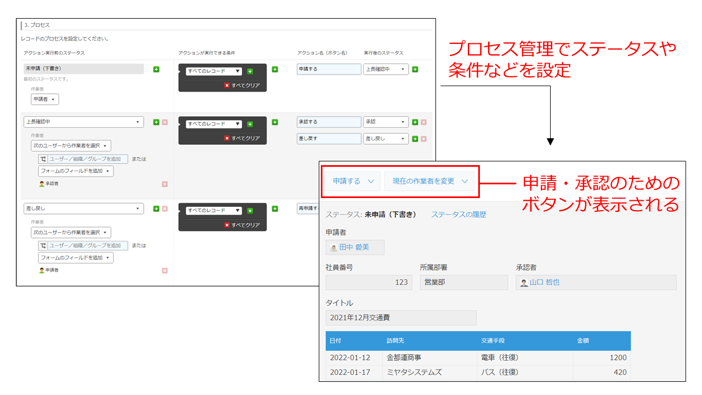
Task: Click green plus beside the first すべてのレコード condition
Action: (x=251, y=71)
